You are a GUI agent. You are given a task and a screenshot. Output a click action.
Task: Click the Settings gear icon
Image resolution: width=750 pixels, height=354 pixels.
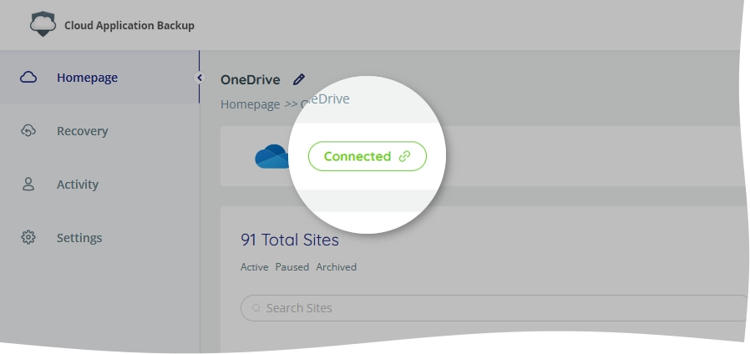(x=28, y=237)
